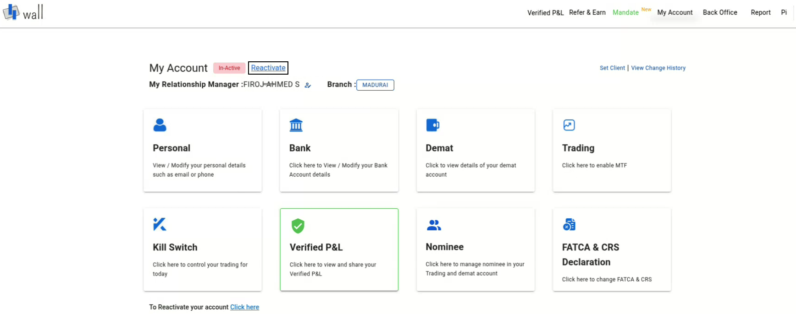Edit relationship manager using pencil icon
Viewport: 796px width, 314px height.
click(308, 85)
